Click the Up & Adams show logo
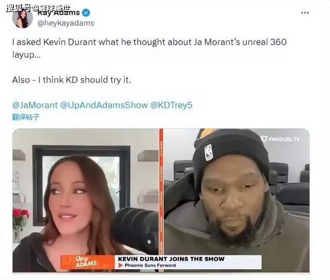 click(x=86, y=262)
